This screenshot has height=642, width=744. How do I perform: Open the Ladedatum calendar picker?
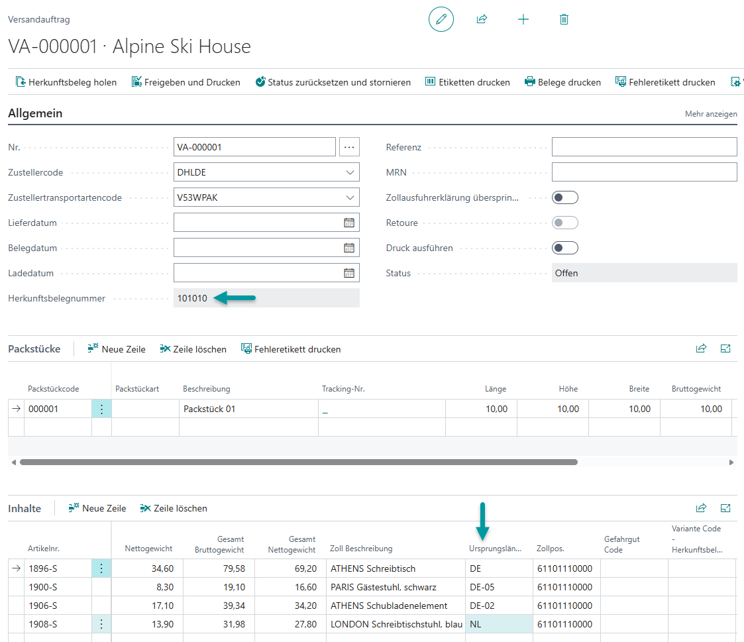(x=349, y=273)
